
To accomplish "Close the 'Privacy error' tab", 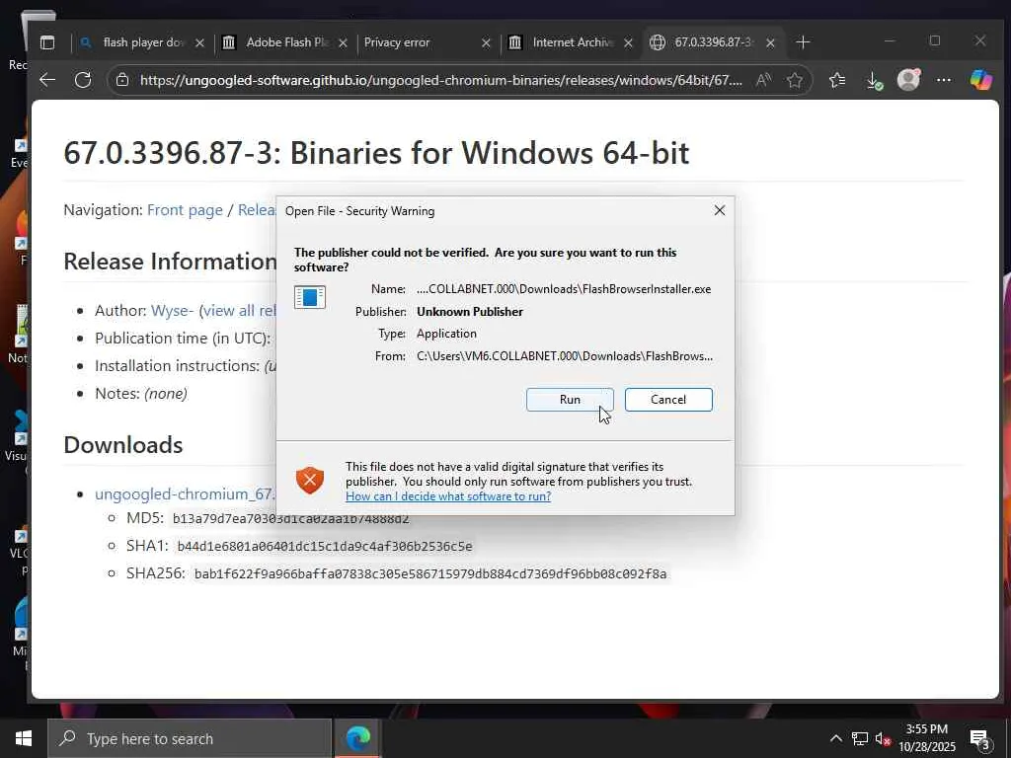I will coord(486,42).
